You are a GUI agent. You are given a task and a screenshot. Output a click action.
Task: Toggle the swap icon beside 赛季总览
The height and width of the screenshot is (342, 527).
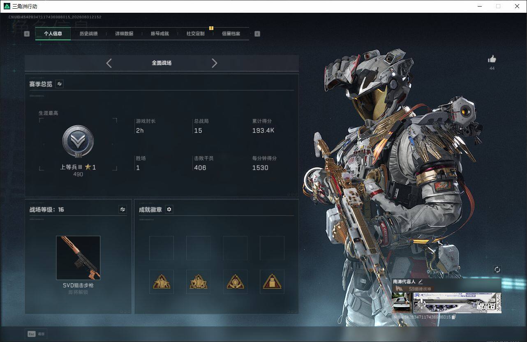(60, 84)
